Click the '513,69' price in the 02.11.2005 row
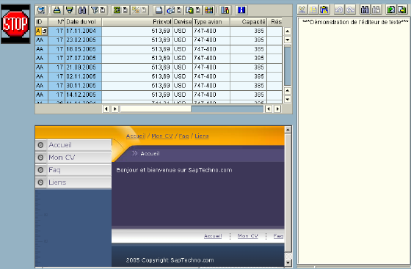This screenshot has width=411, height=269. 137,76
